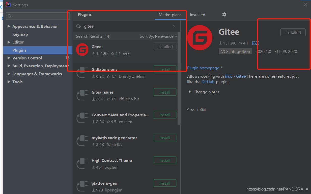This screenshot has height=194, width=311.
Task: Click GitExtensions plugin plug icon
Action: [82, 72]
